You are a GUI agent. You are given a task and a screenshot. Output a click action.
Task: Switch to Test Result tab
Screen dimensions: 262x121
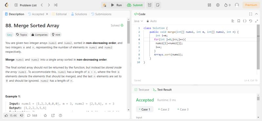[x=162, y=90]
